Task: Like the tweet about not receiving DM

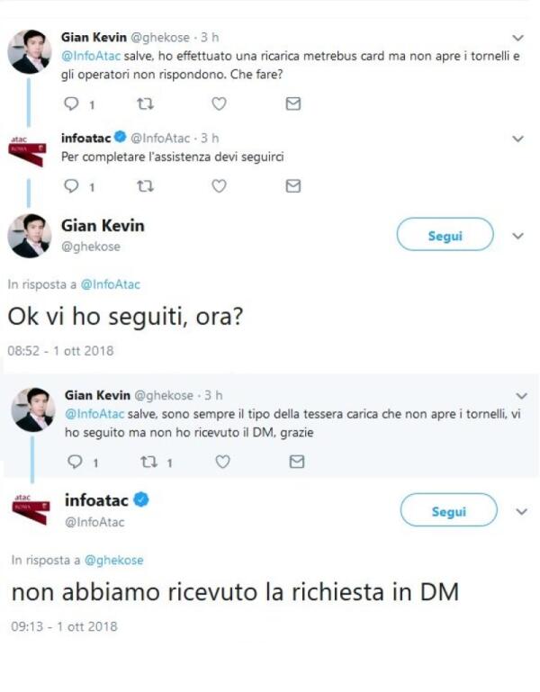Action: click(222, 462)
